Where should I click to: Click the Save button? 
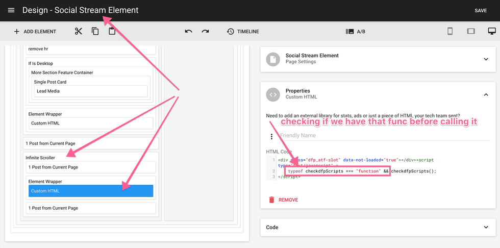pyautogui.click(x=481, y=10)
